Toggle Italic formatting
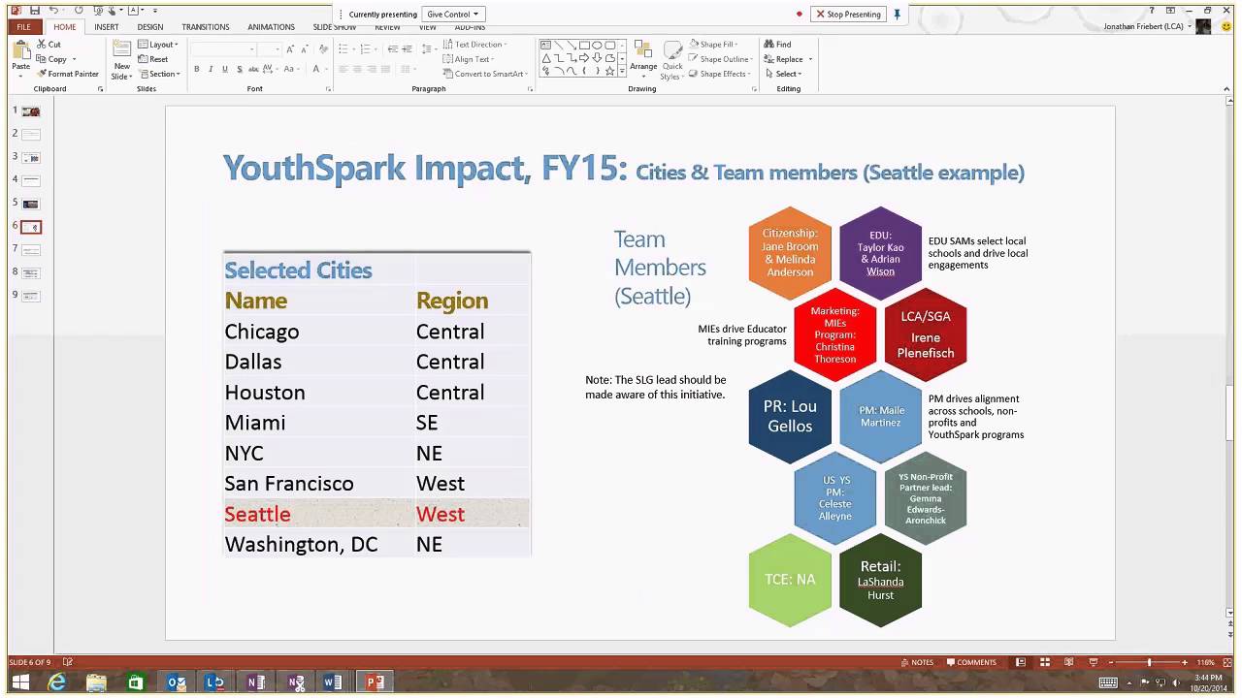1242x698 pixels. click(211, 69)
